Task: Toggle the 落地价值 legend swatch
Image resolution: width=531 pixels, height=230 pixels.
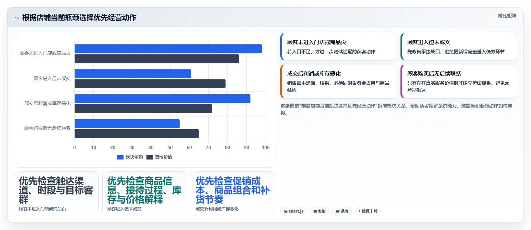Action: 149,157
